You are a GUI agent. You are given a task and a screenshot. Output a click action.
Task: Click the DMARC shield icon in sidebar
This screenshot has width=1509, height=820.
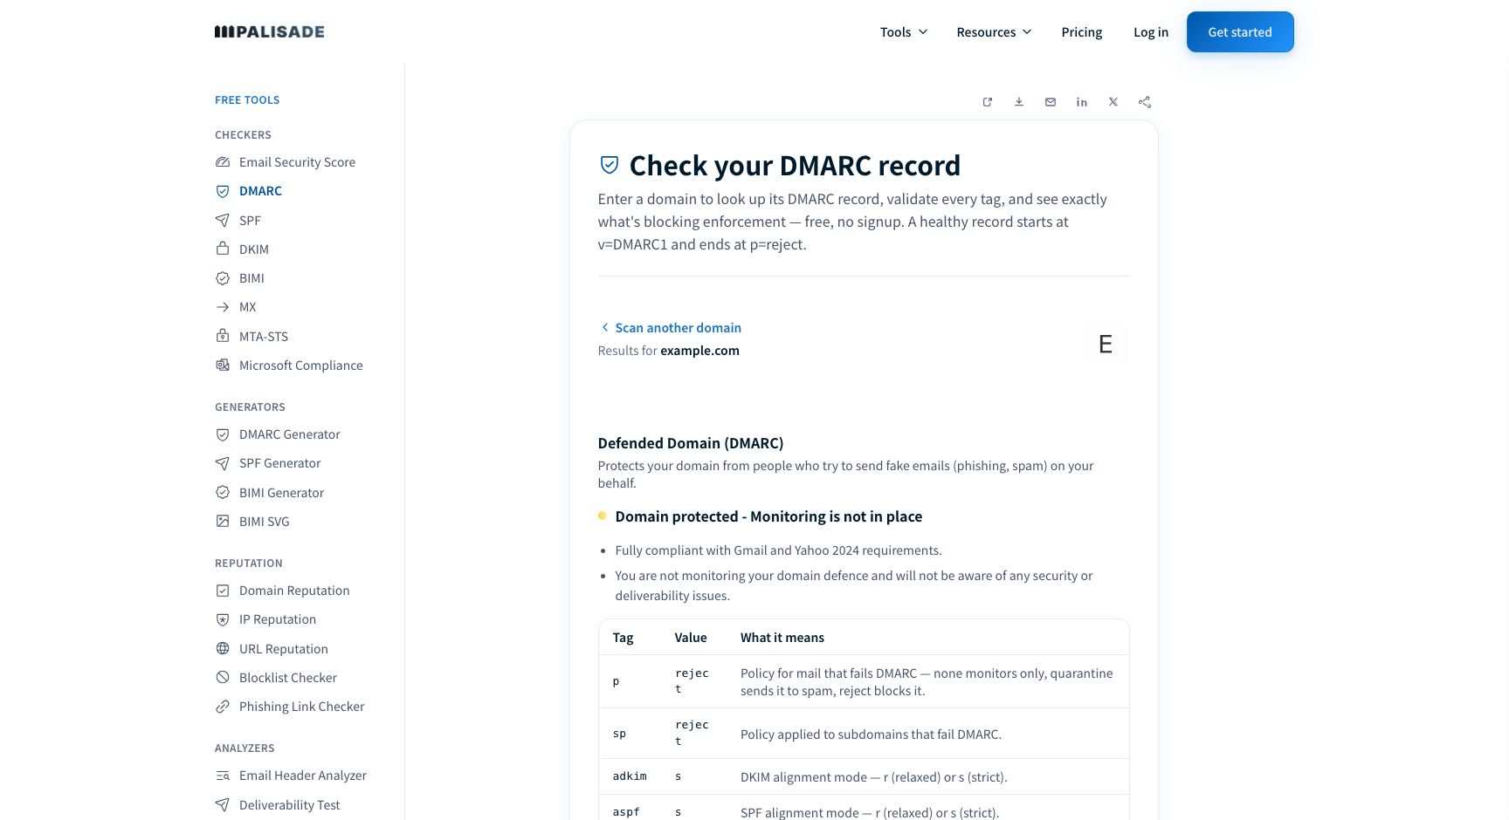(x=223, y=191)
